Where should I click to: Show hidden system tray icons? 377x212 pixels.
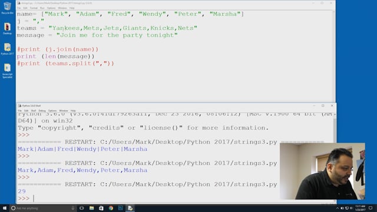click(338, 208)
